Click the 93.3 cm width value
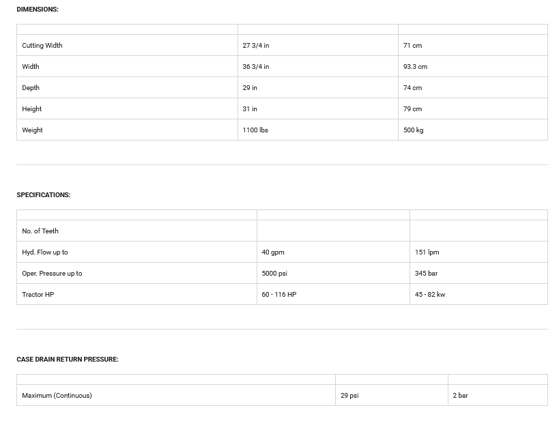559x423 pixels. pyautogui.click(x=415, y=67)
